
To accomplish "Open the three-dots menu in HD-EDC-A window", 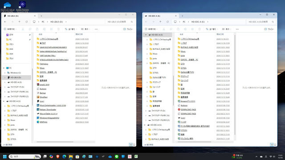I will point(237,29).
